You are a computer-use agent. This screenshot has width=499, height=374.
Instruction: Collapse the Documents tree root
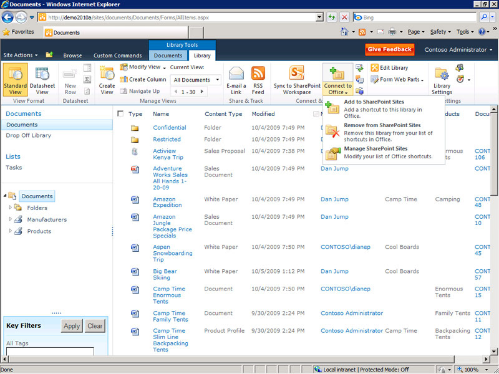point(5,196)
